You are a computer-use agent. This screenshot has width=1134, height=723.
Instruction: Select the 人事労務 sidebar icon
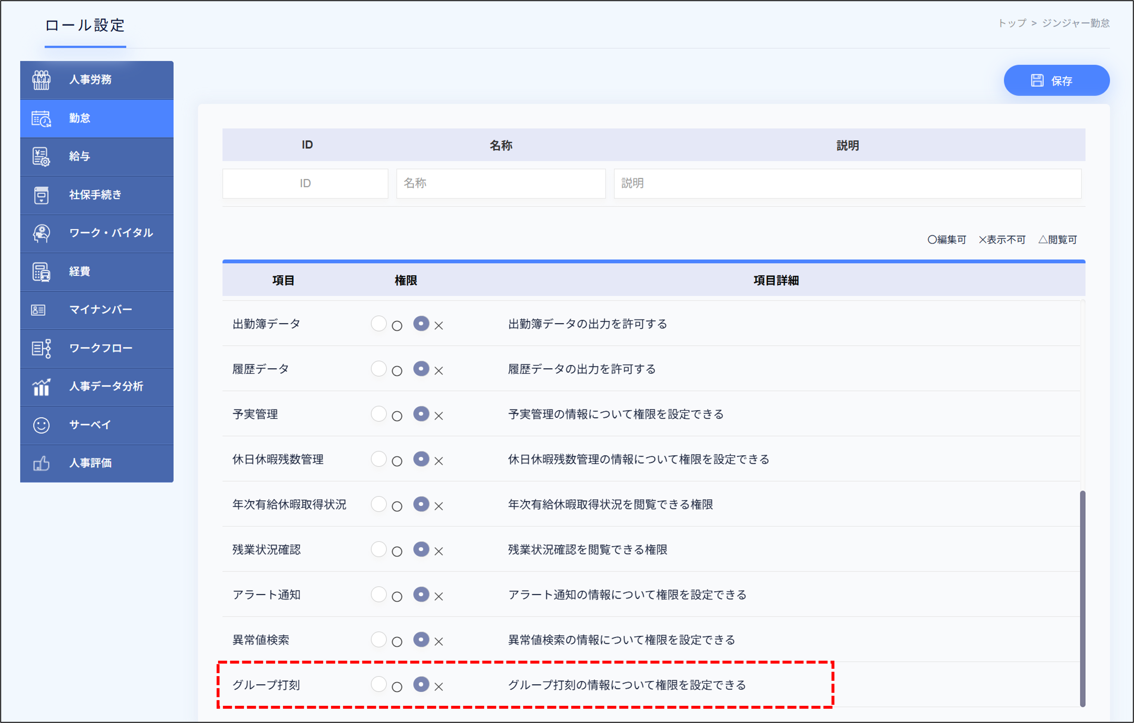coord(41,79)
